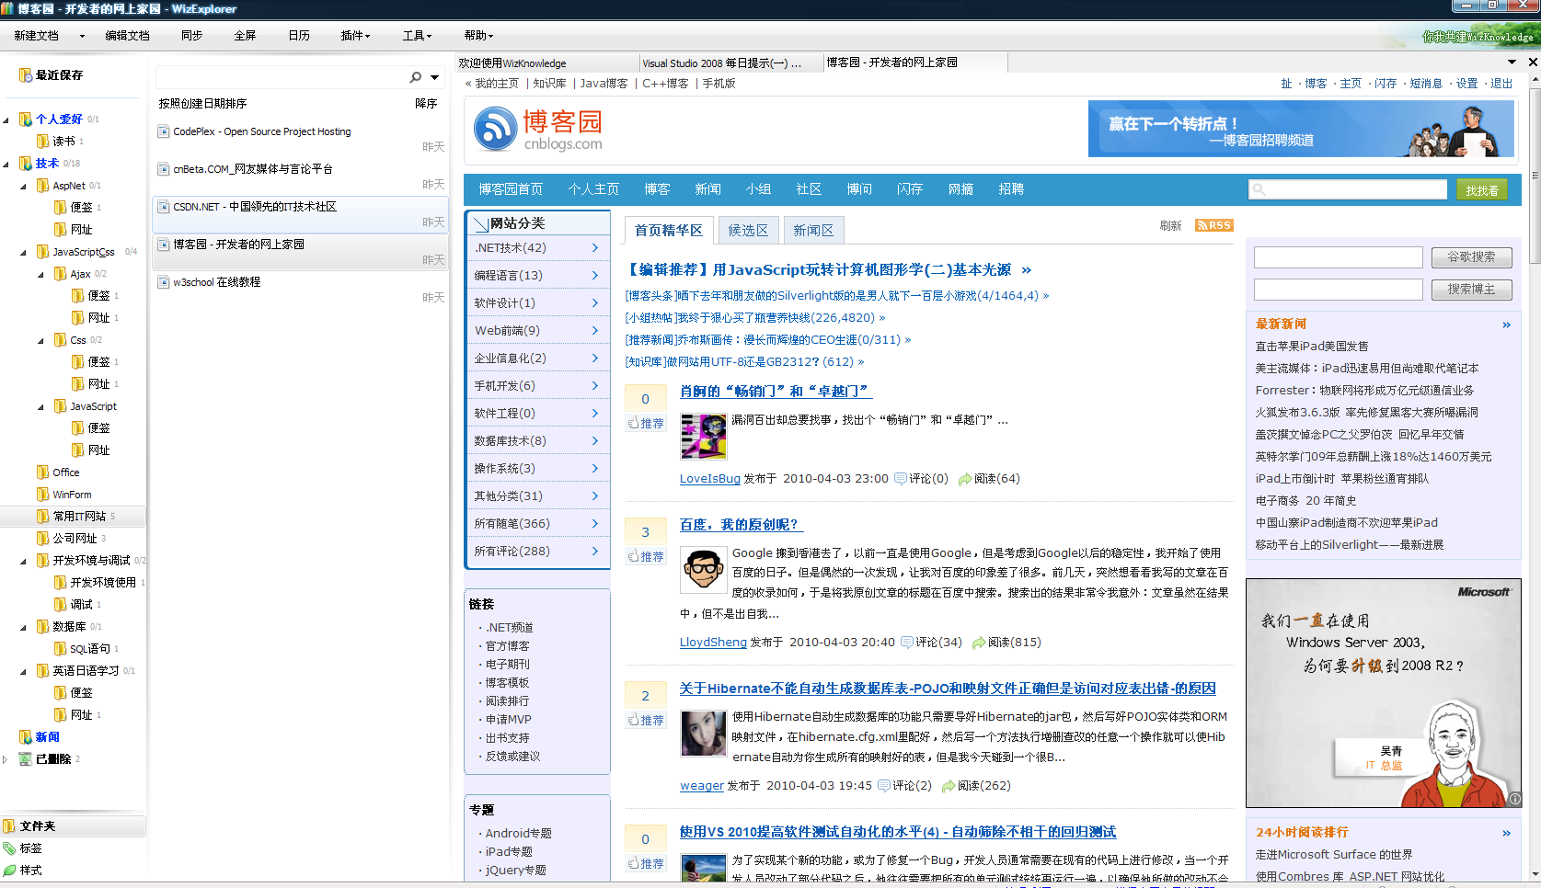Screen dimensions: 1541x888
Task: Collapse the 技术 folder tree node
Action: point(7,164)
